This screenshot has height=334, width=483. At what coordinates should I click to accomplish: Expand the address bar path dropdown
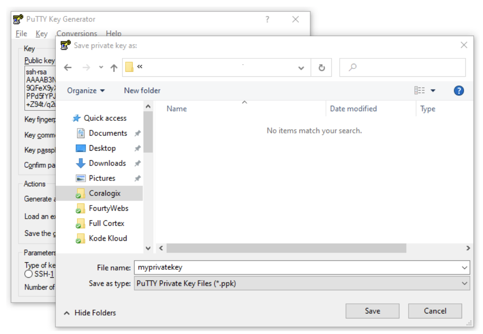pos(301,68)
